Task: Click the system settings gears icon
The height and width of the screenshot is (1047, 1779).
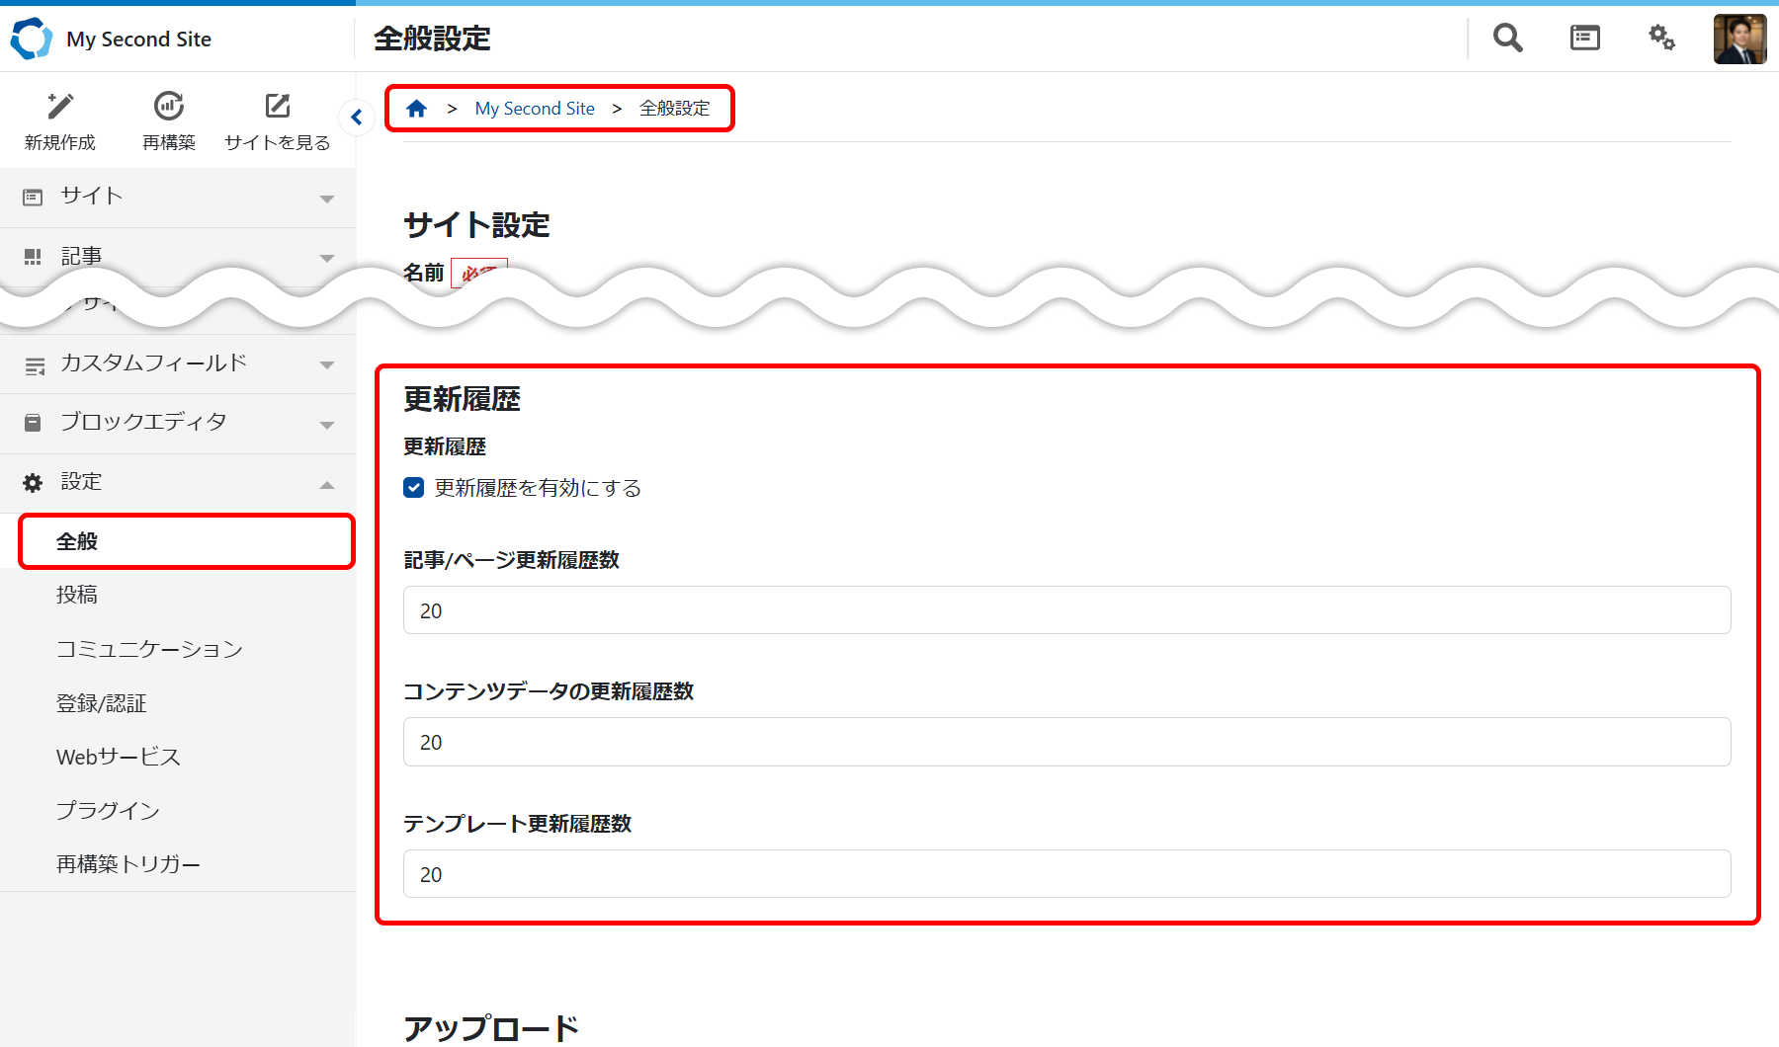Action: point(1661,39)
